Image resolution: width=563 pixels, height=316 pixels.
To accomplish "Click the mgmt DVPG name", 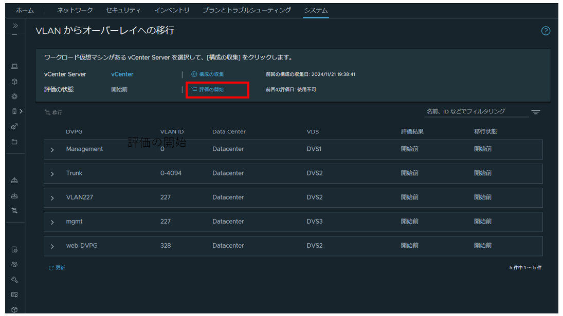I will (74, 222).
